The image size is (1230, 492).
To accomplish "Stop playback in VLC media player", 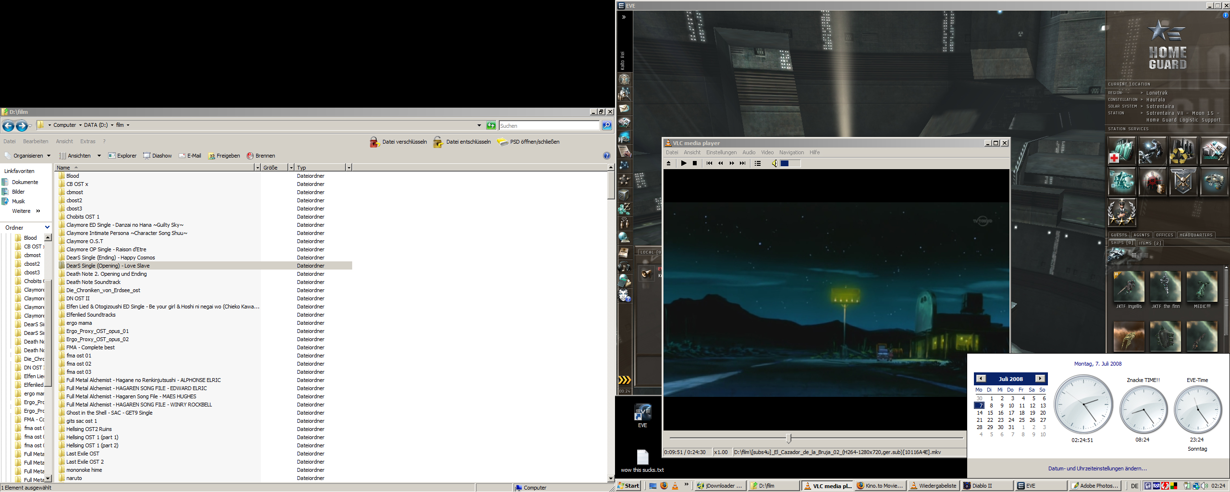I will [x=695, y=163].
